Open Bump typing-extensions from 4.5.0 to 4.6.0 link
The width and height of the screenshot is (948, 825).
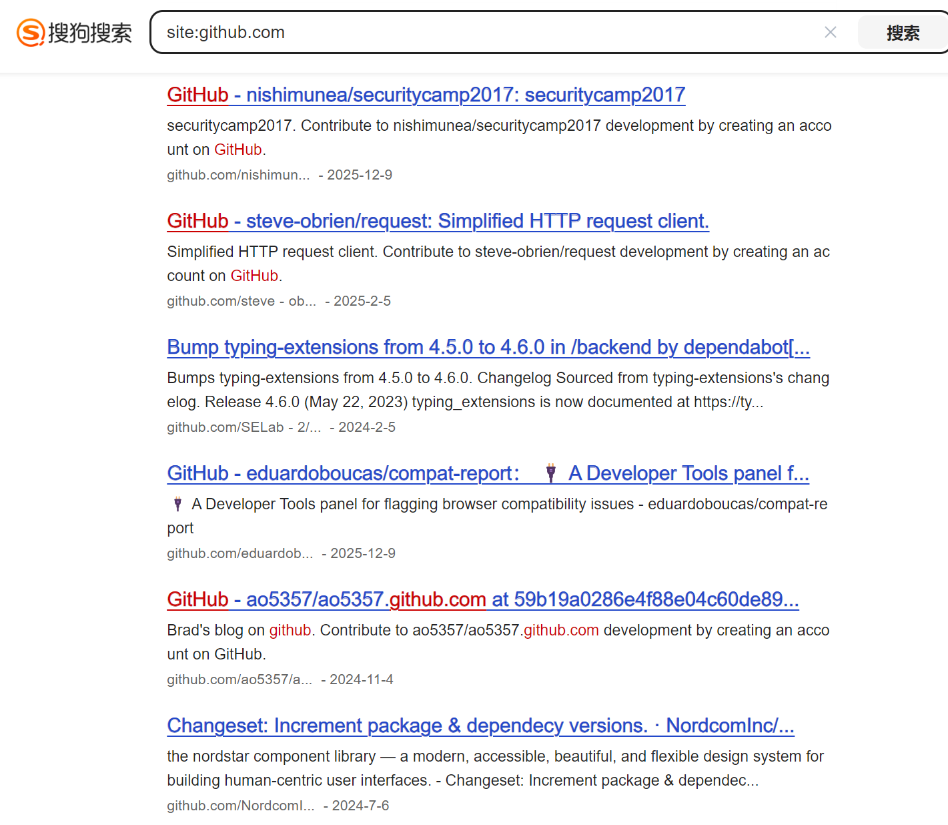click(488, 347)
